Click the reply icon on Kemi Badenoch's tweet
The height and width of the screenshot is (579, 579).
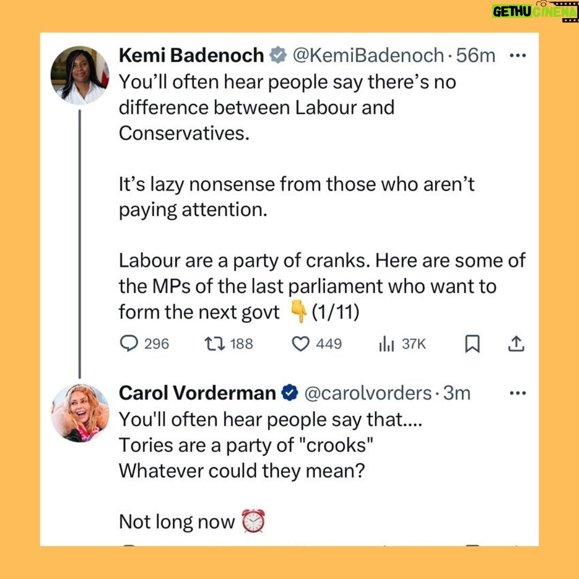[x=129, y=344]
